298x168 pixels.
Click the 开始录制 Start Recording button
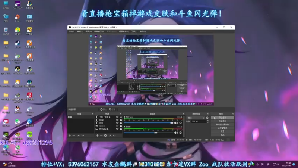pyautogui.click(x=222, y=121)
